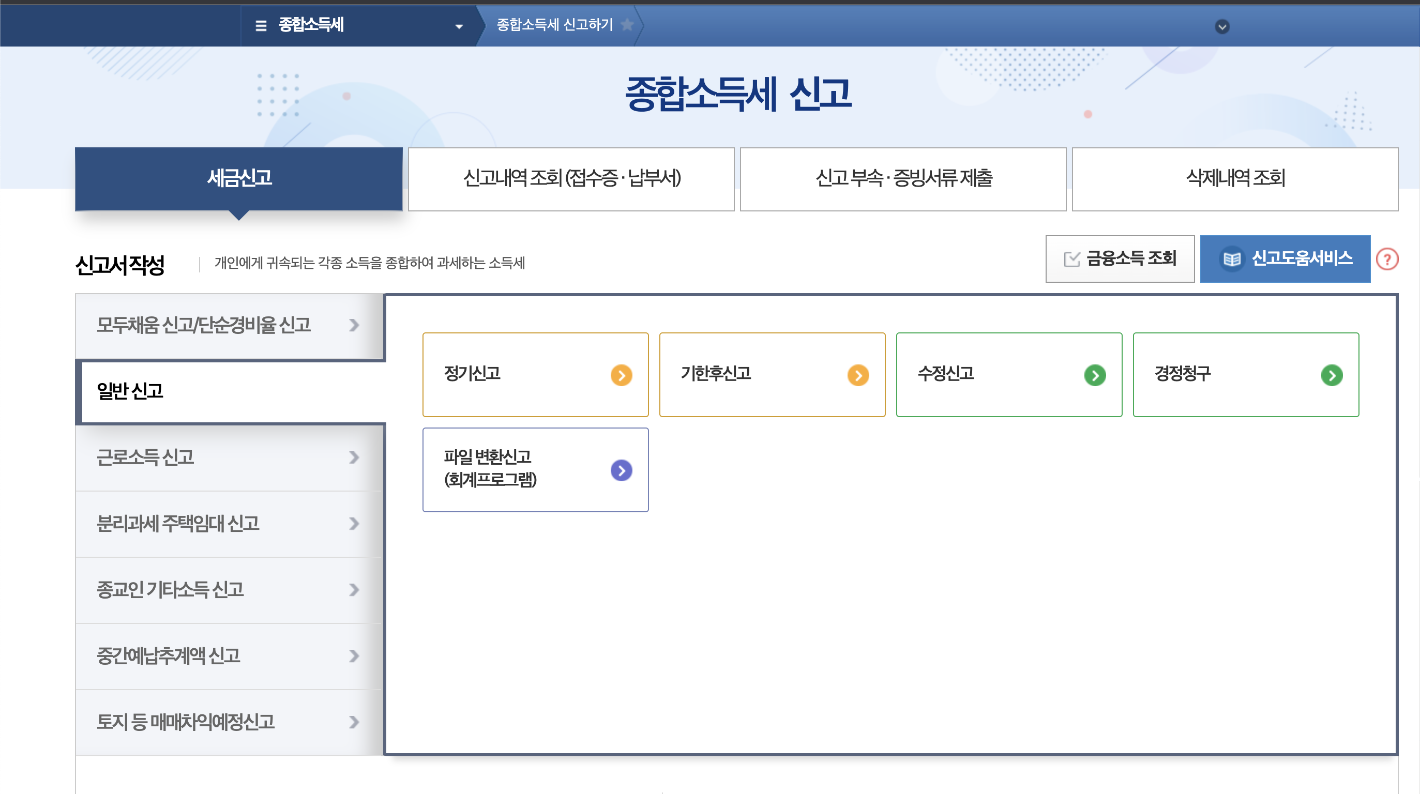The height and width of the screenshot is (794, 1420).
Task: Click the green arrow on 경정청구
Action: (1332, 375)
